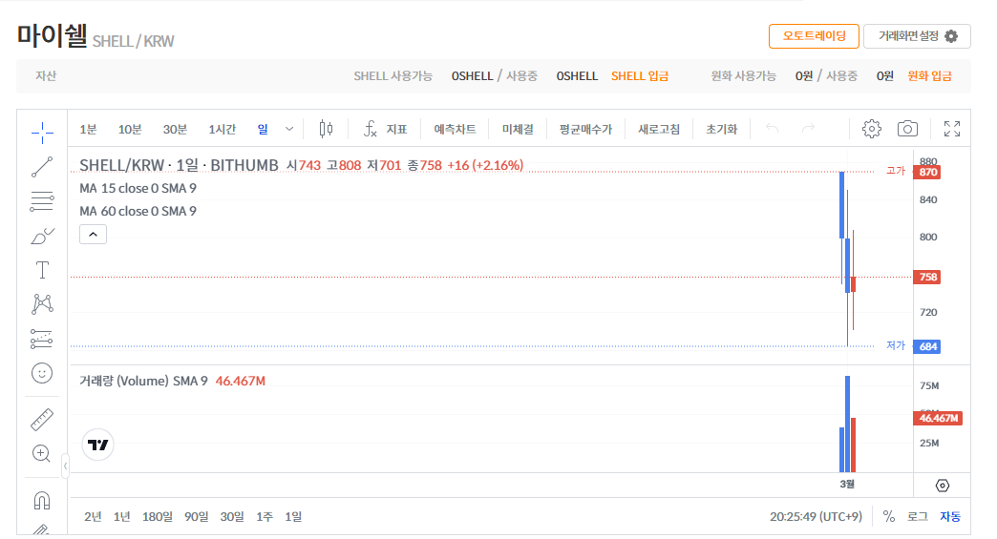Select the 30분 interval
Screen dimensions: 997x539
pyautogui.click(x=174, y=130)
